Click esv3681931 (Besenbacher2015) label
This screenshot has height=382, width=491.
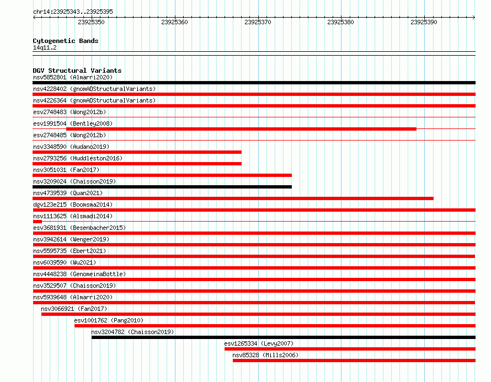(x=79, y=228)
